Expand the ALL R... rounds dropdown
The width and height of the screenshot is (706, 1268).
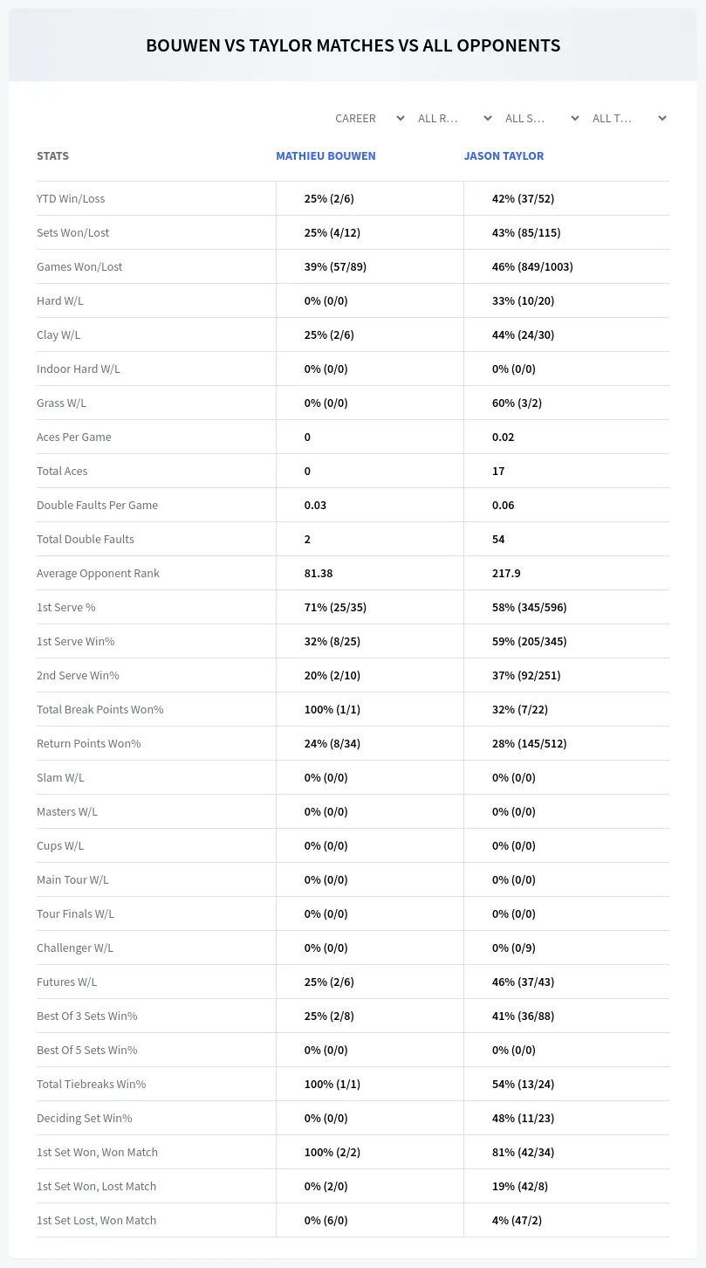(x=456, y=118)
